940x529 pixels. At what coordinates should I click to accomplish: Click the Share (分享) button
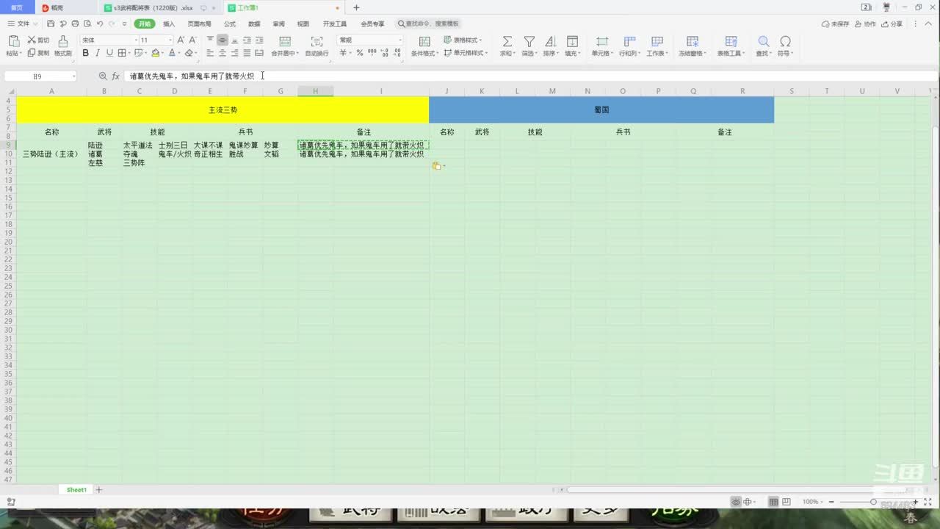click(x=892, y=24)
